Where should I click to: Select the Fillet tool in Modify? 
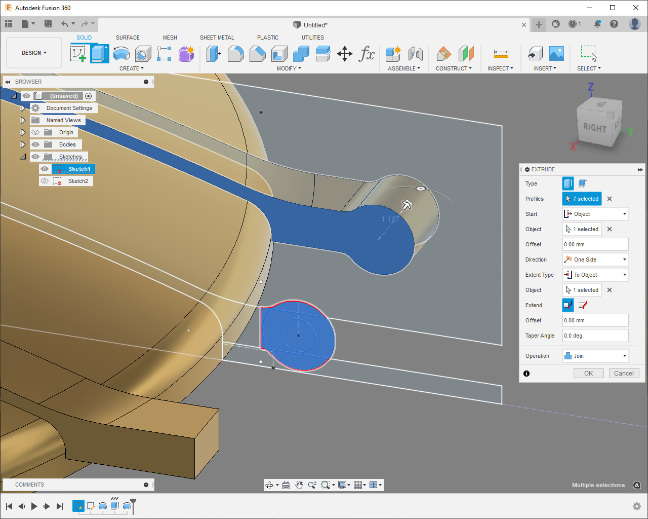click(235, 53)
